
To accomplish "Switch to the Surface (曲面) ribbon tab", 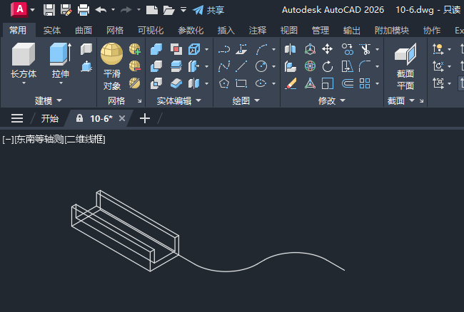I will click(x=84, y=30).
